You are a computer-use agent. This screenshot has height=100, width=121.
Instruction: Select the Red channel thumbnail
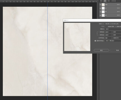tap(103, 8)
